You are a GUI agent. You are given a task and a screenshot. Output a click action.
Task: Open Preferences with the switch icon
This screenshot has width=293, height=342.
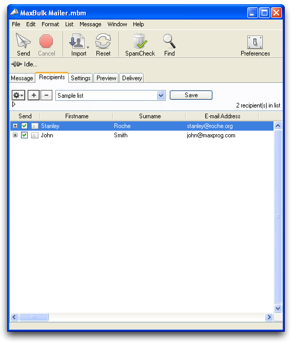(x=255, y=42)
